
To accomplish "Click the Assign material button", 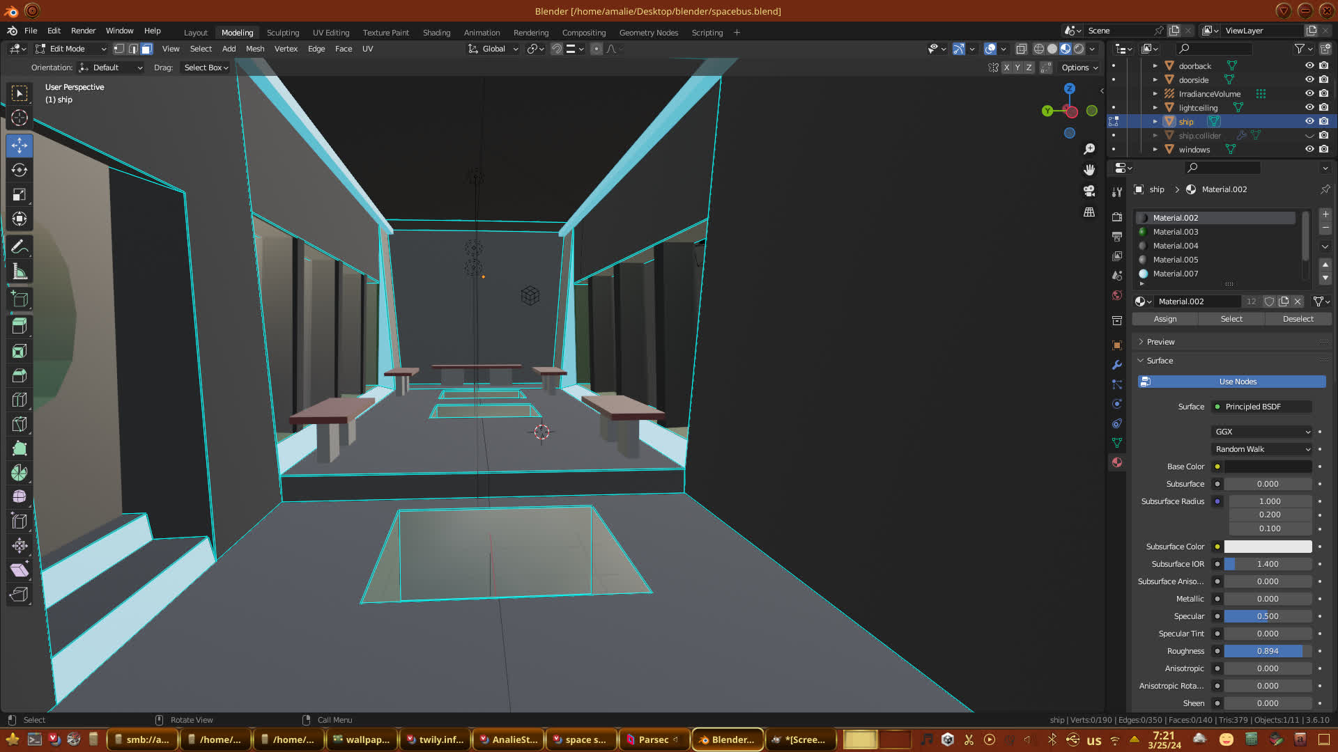I will [1164, 319].
